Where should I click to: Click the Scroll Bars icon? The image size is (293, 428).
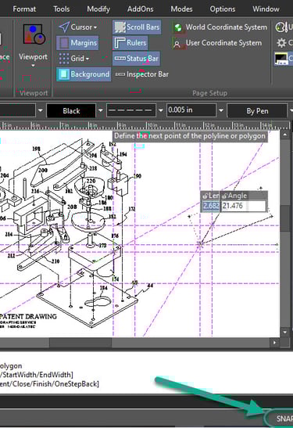click(120, 27)
